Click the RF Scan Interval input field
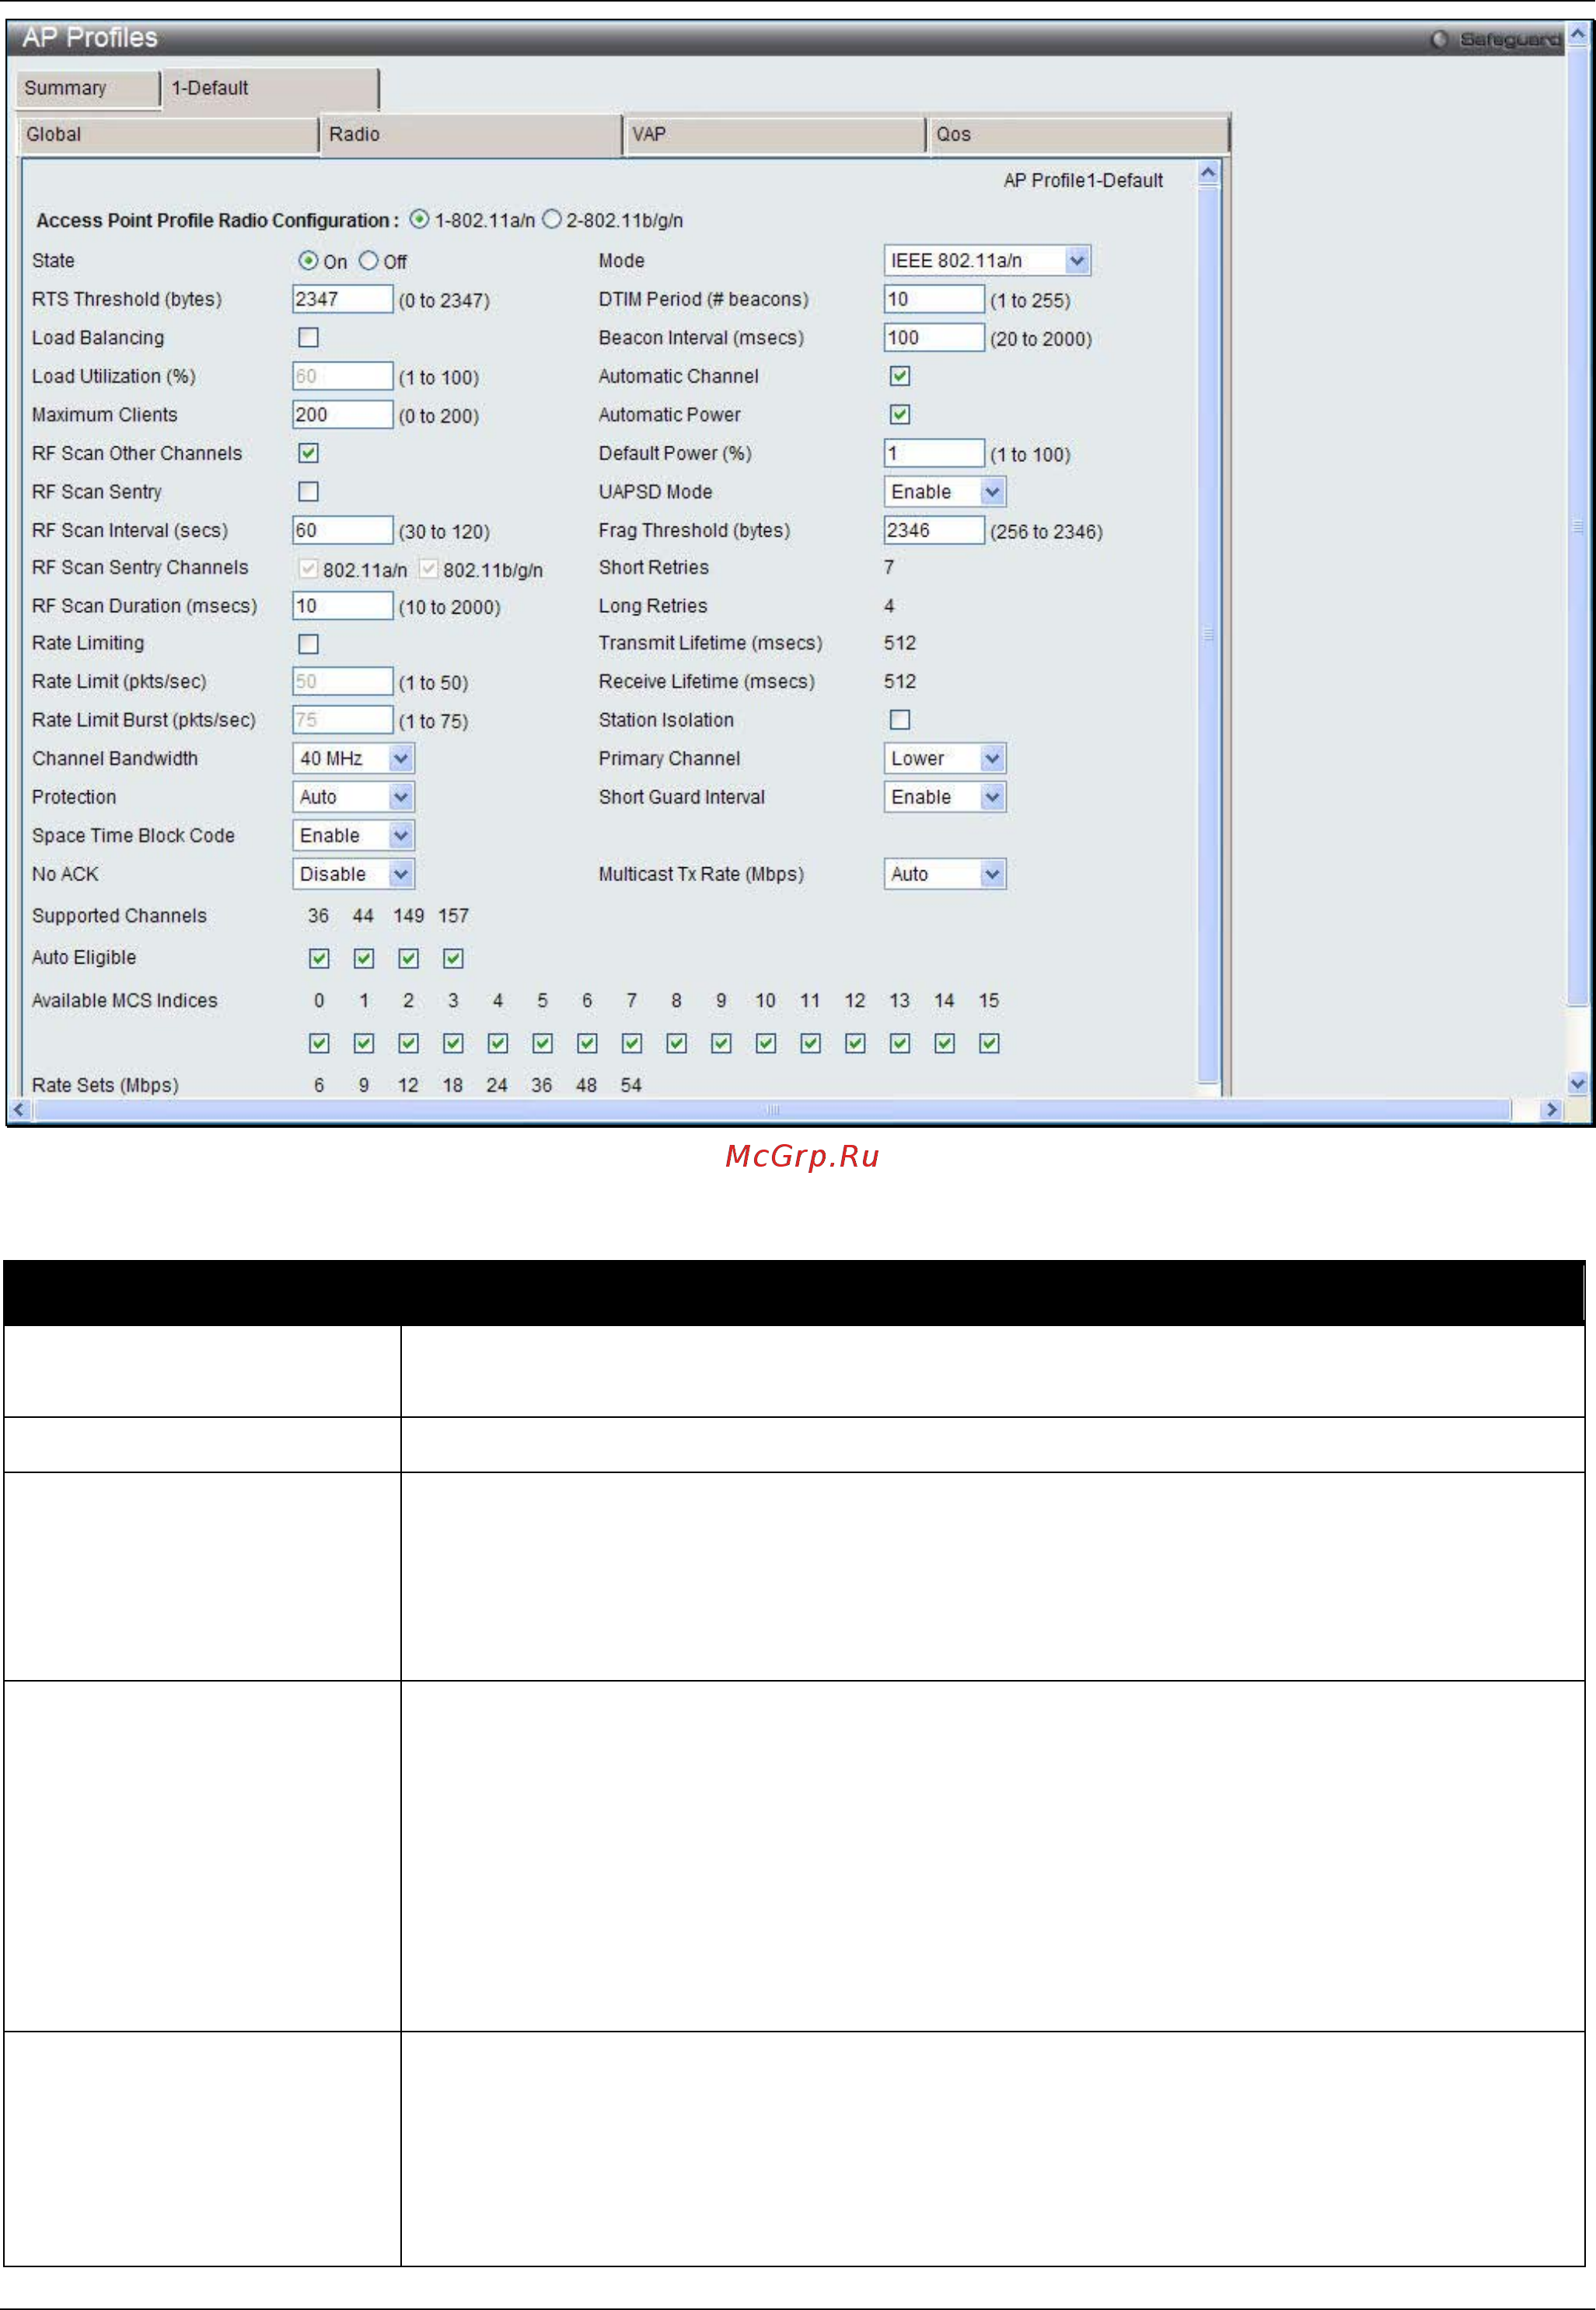 [x=343, y=530]
